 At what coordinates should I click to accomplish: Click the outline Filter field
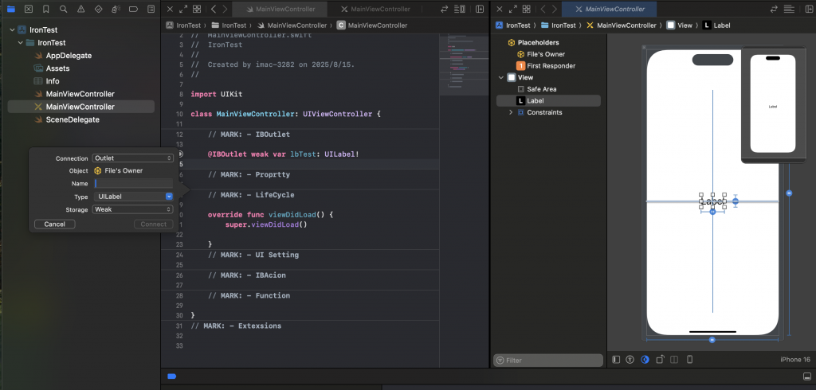click(x=548, y=361)
